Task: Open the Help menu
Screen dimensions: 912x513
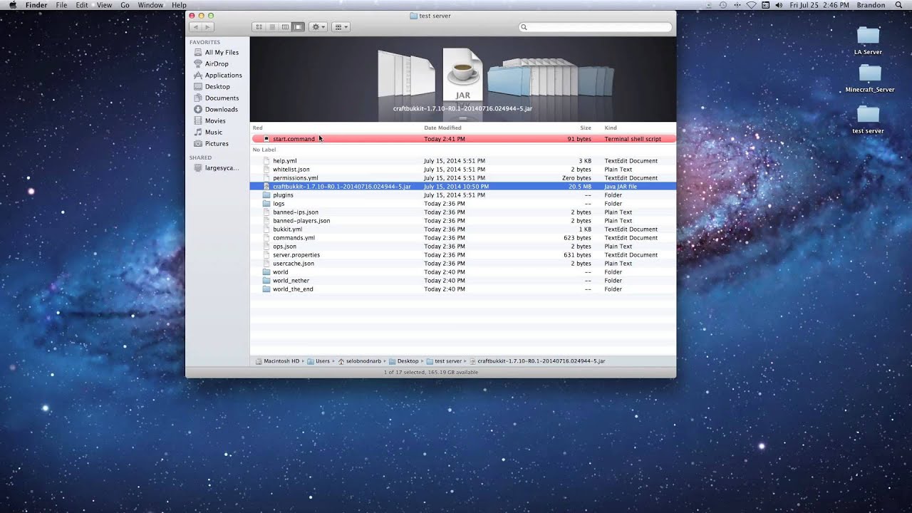Action: pos(179,5)
